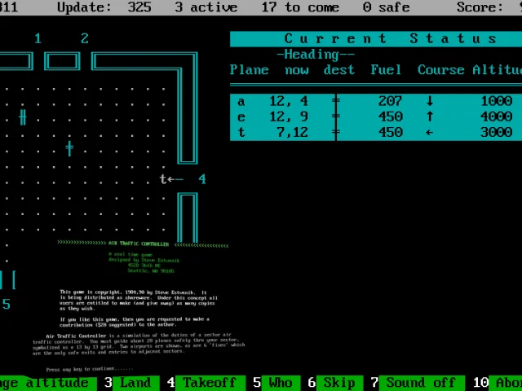The image size is (522, 391).
Task: Choose the 5 Who command
Action: coord(276,383)
